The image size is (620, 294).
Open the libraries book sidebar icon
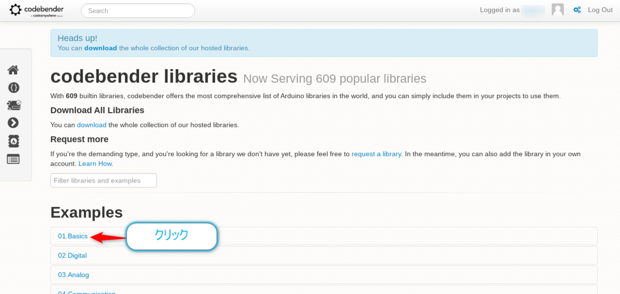tap(13, 141)
